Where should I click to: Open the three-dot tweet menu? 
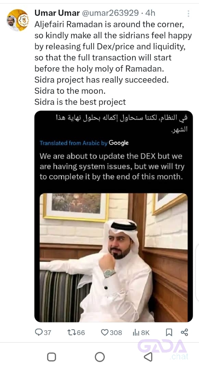188,13
